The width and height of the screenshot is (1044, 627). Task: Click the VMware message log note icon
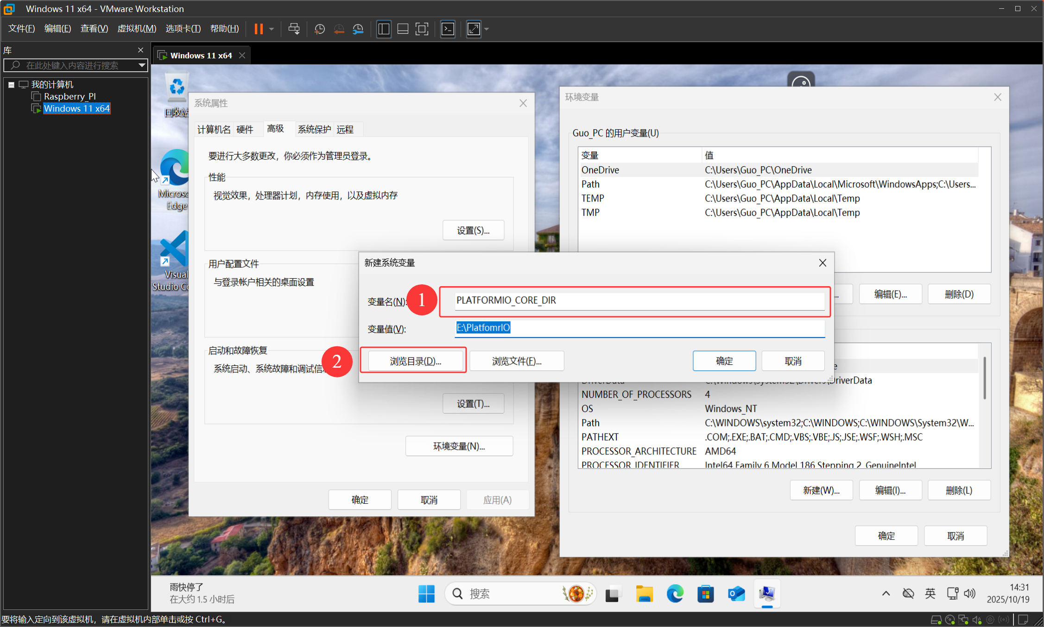point(1023,620)
